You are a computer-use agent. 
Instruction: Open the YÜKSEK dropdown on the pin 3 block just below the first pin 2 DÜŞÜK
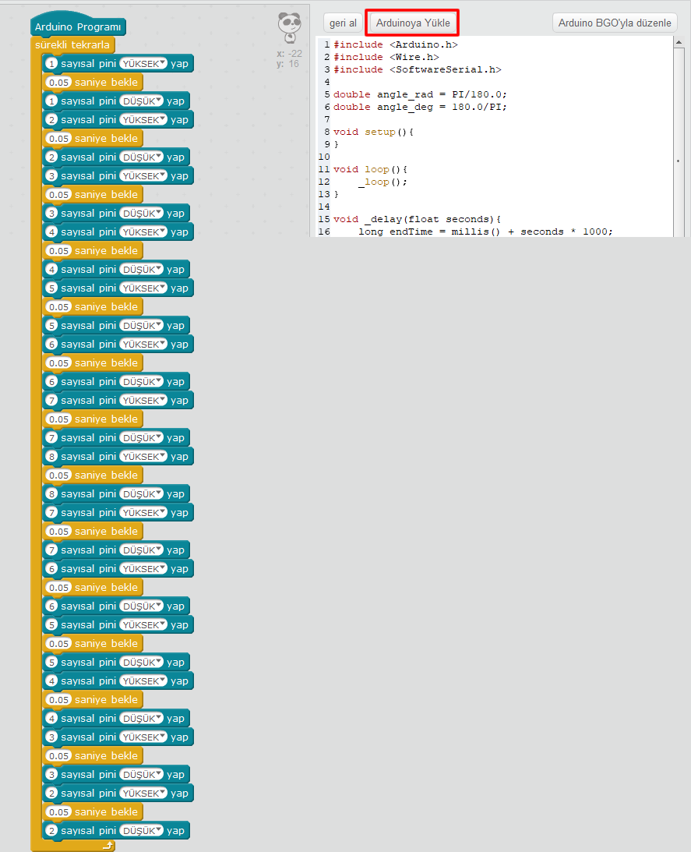click(x=143, y=176)
